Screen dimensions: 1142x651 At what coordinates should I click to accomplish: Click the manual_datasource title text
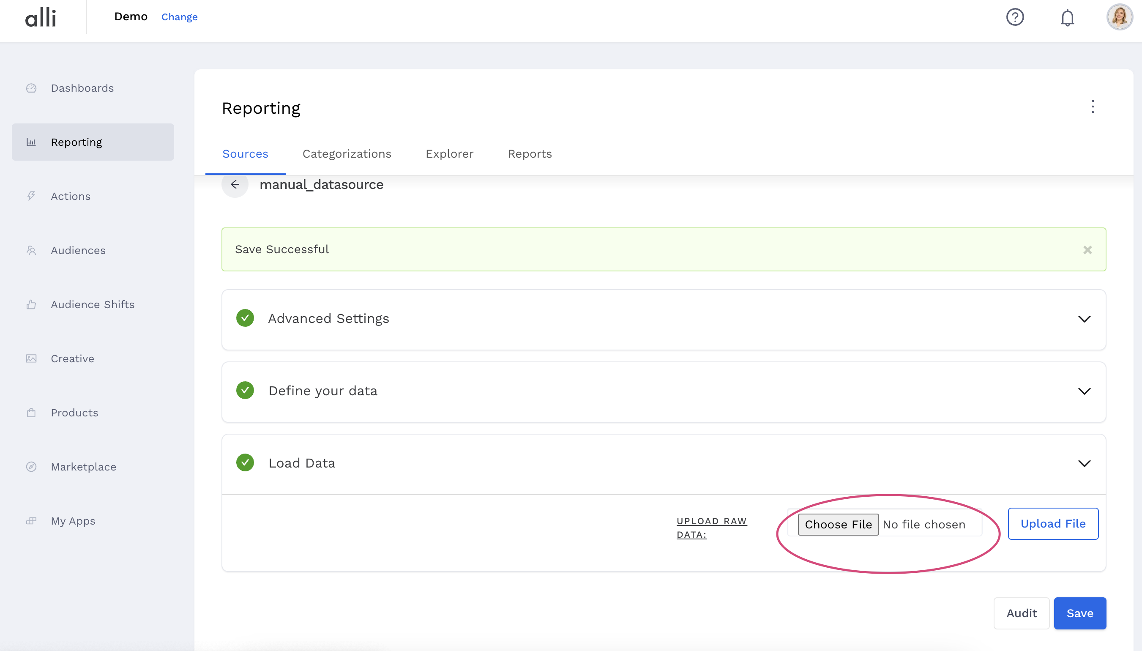(321, 185)
